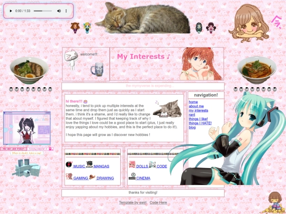Click the projector icon beside CINEMA

point(132,176)
